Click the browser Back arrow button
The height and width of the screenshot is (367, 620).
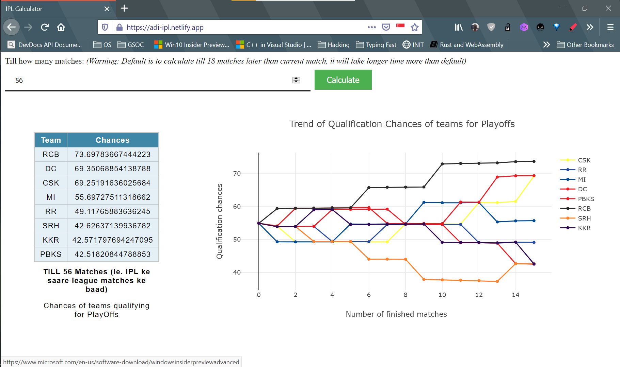click(x=11, y=27)
